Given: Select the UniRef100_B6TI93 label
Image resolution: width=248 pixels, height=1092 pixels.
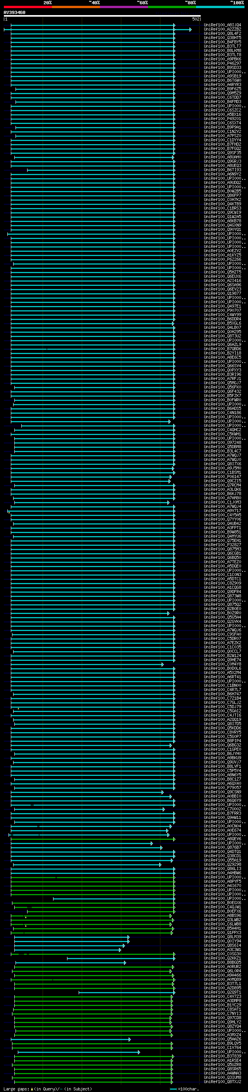Looking at the screenshot, I should tap(222, 170).
